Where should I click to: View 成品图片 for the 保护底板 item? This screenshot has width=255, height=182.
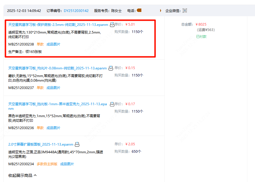(54, 44)
